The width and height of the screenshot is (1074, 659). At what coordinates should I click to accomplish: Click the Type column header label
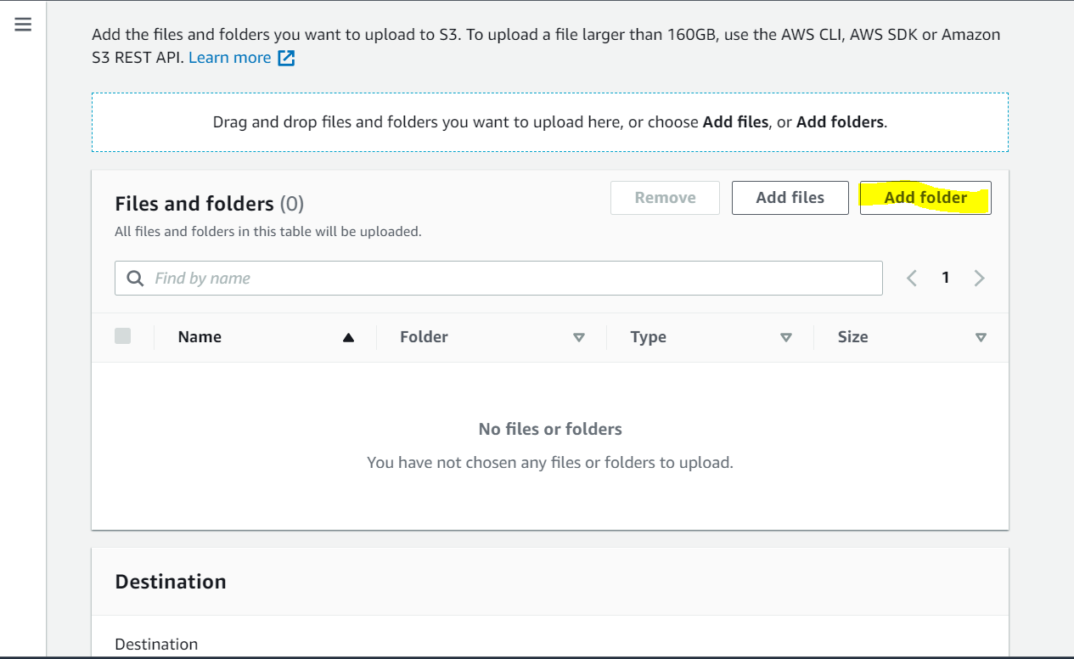coord(648,337)
